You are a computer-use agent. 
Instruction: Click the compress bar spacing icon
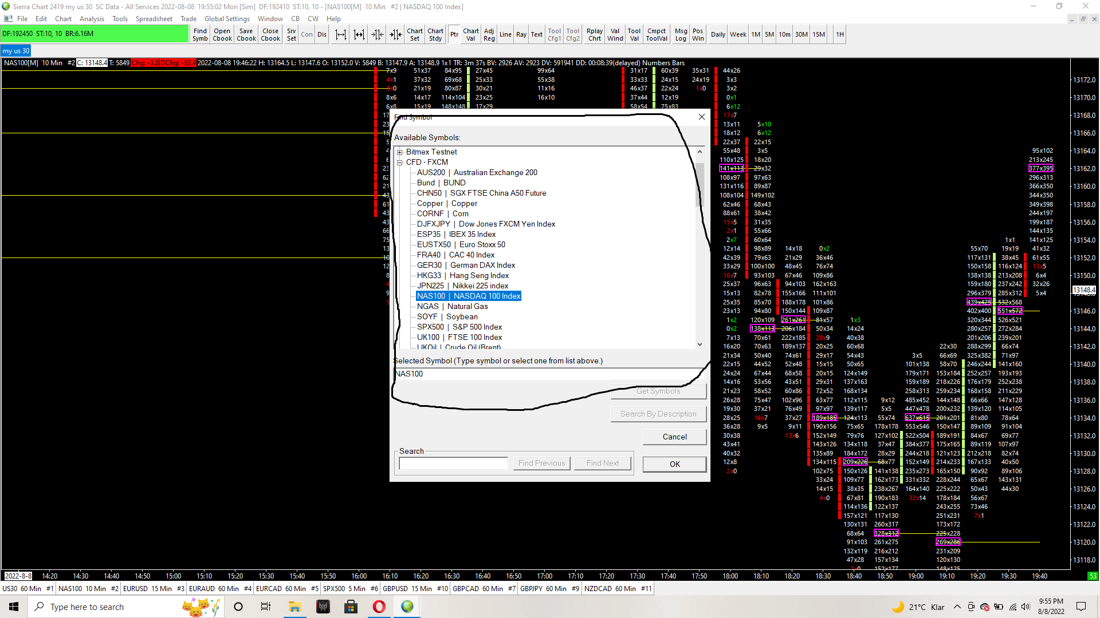coord(377,35)
